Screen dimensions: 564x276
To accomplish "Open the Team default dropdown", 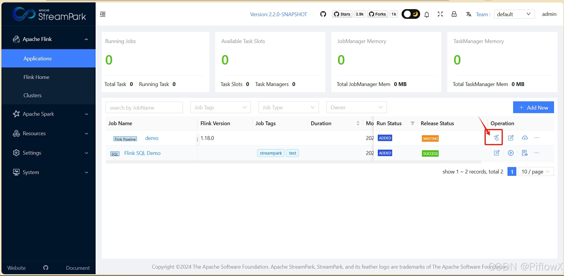I will tap(514, 14).
